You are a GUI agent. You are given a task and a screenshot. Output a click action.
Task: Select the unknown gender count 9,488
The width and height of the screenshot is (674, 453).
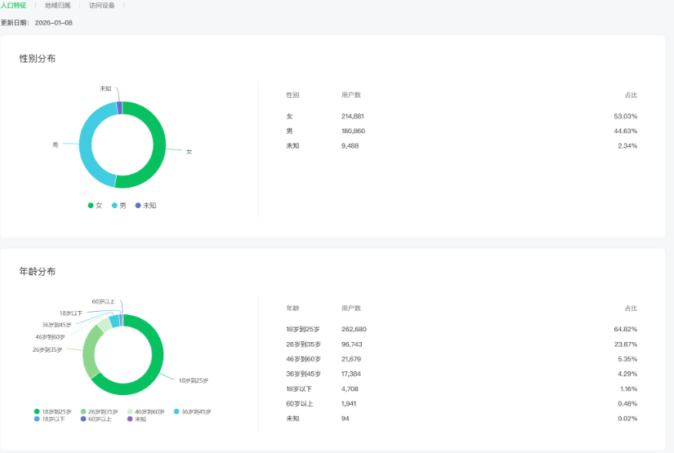pyautogui.click(x=350, y=146)
